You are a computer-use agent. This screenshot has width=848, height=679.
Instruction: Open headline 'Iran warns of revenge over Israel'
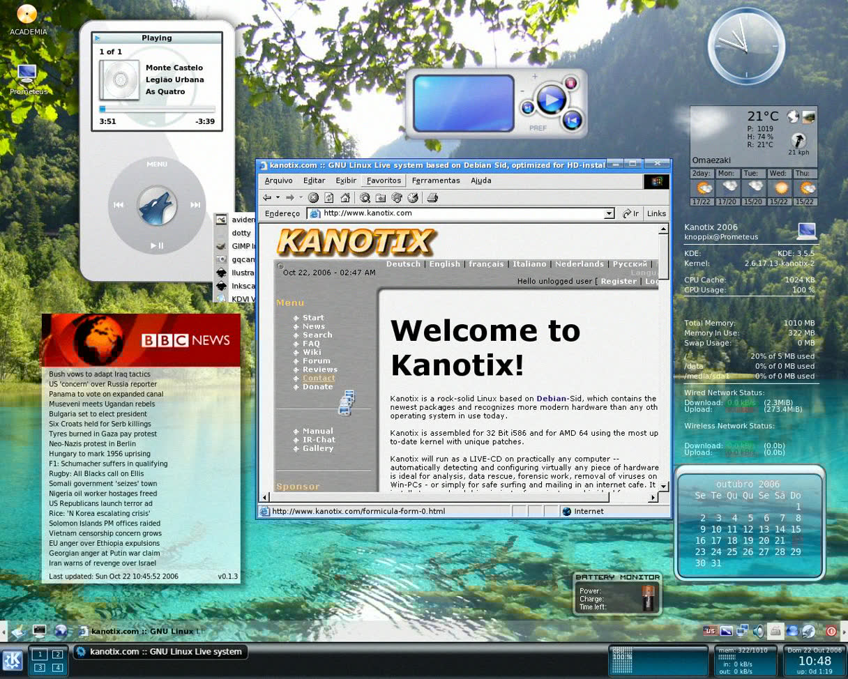point(103,563)
